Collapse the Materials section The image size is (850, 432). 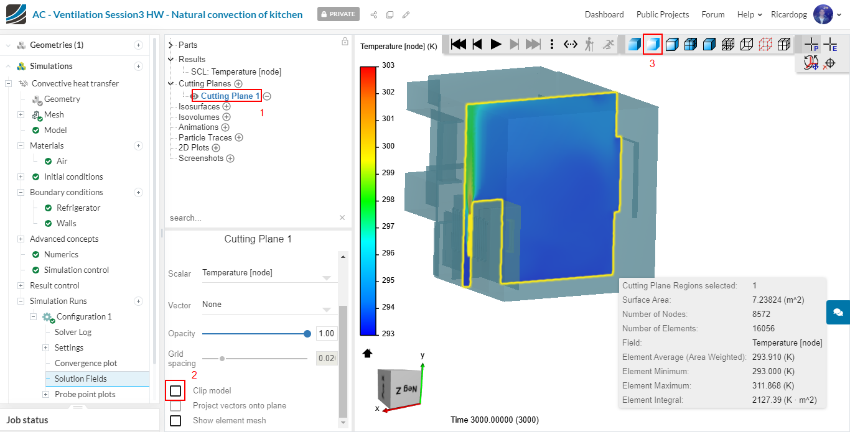point(21,146)
